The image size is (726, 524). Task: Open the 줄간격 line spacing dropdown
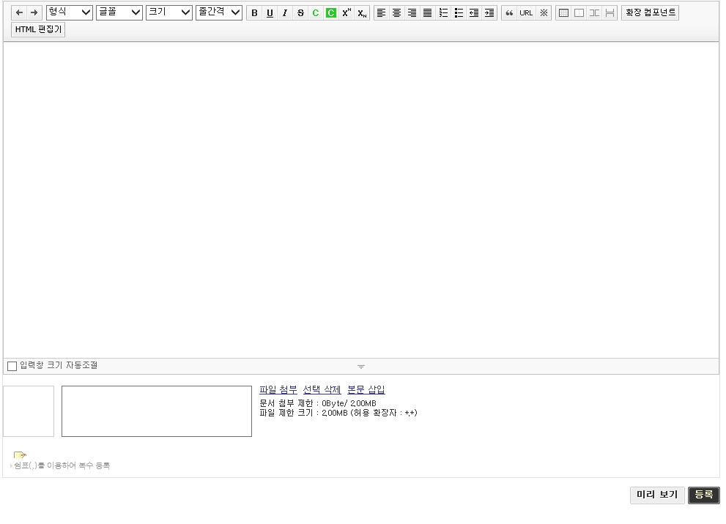218,12
